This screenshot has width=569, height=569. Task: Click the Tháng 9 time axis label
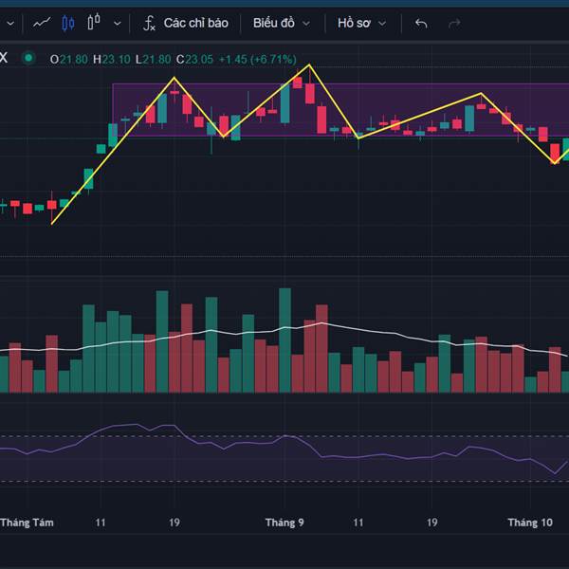tap(284, 523)
